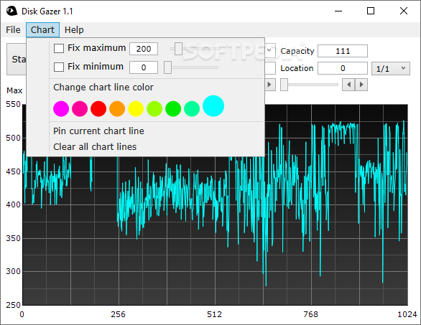421x325 pixels.
Task: Close the Disk Gazer window
Action: (404, 11)
